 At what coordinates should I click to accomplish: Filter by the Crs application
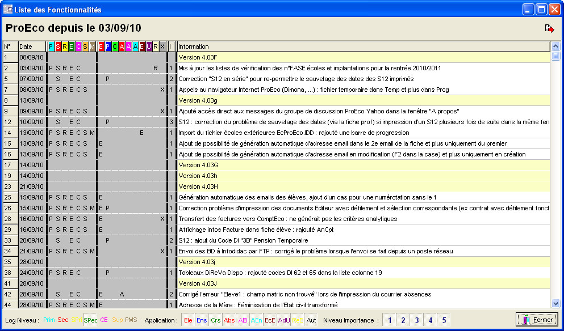[215, 320]
